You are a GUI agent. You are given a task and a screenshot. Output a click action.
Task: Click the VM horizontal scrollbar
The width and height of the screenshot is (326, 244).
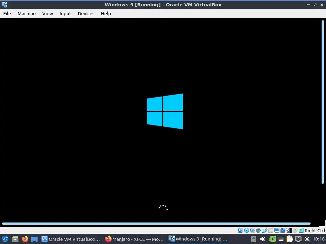(x=156, y=224)
